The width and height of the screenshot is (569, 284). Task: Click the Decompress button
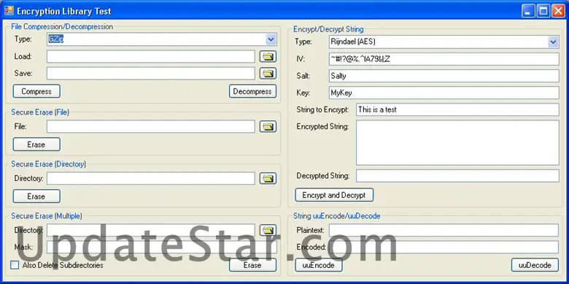[252, 91]
